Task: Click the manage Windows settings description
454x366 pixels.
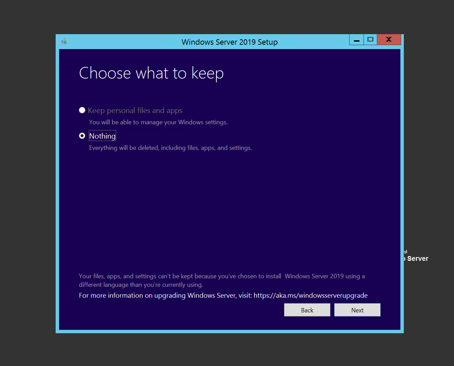Action: point(158,122)
